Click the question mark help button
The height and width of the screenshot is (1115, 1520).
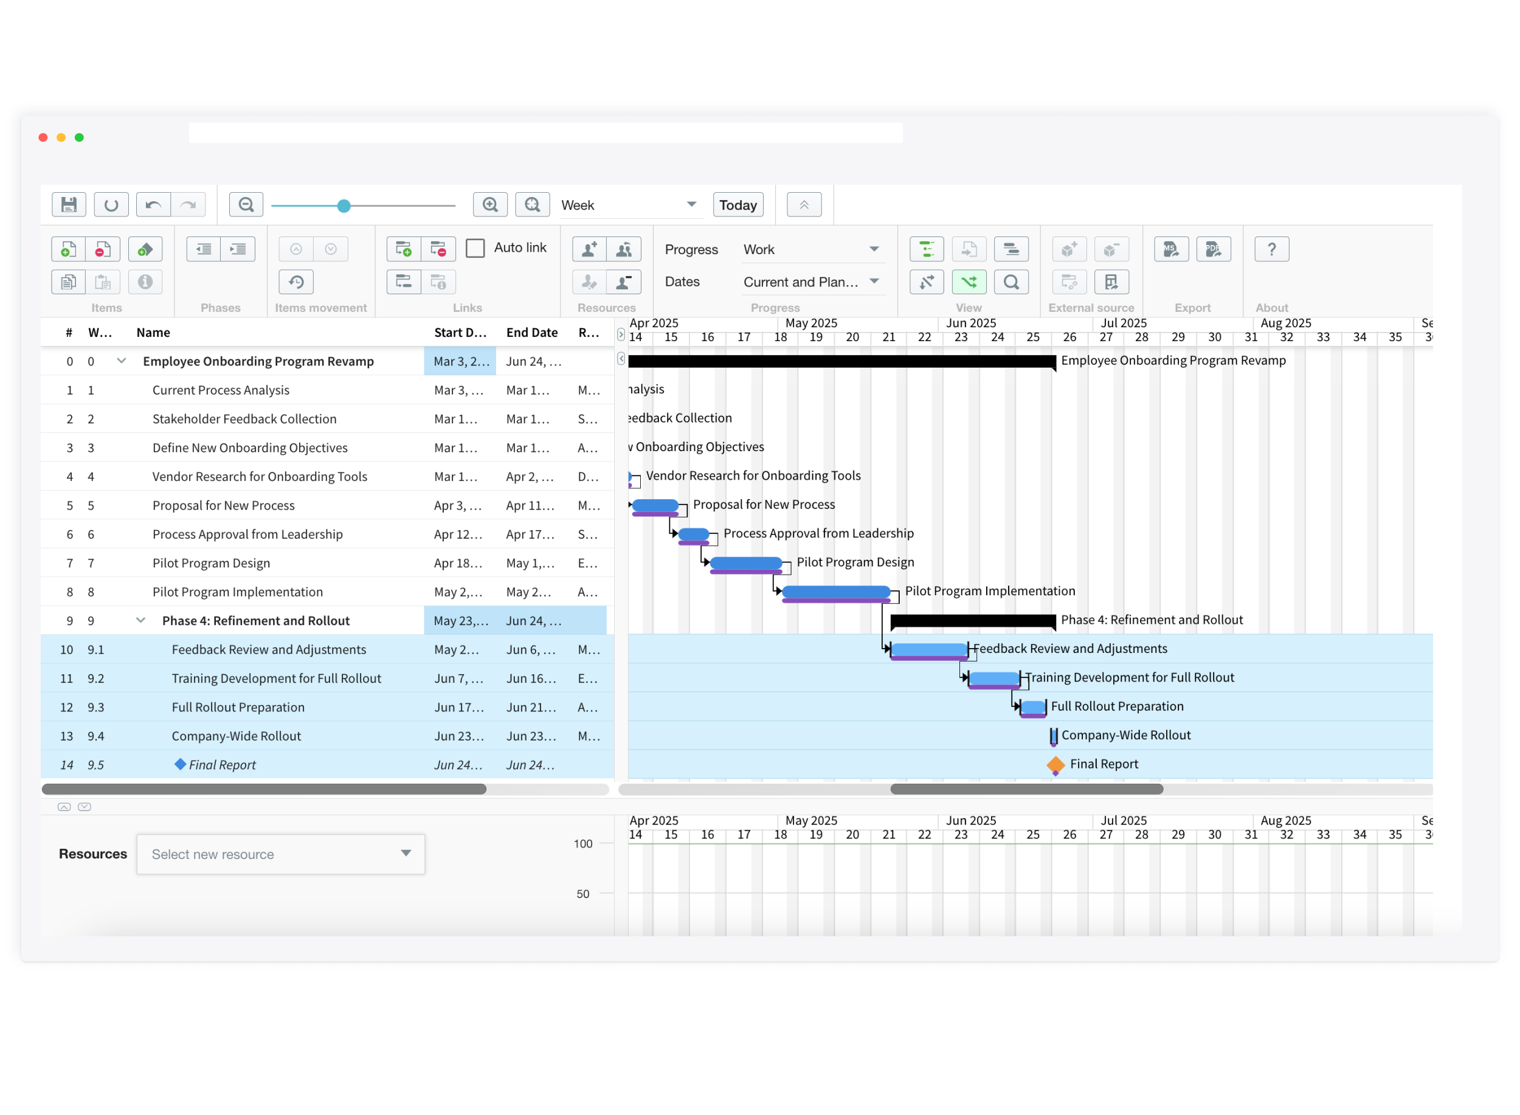coord(1271,250)
